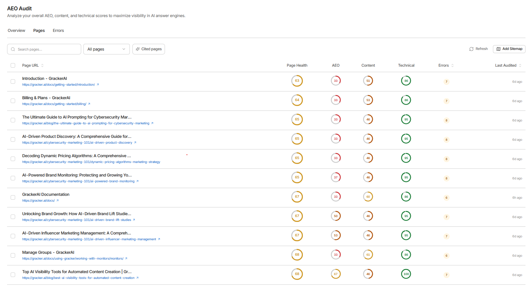This screenshot has width=530, height=286.
Task: Select checkbox for Unlocking Brand Growth row
Action: (13, 217)
